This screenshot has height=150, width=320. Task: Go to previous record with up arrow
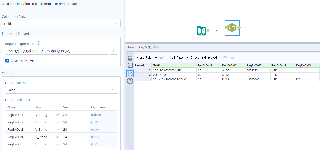225,58
